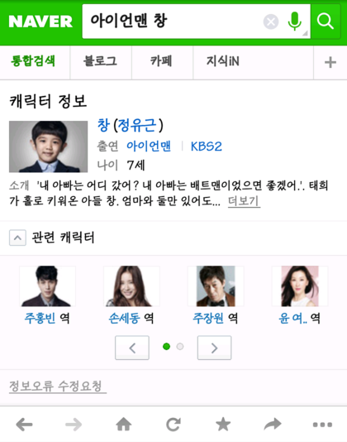Viewport: 347px width, 442px height.
Task: Open the 아이언맨 drama link
Action: coord(149,146)
